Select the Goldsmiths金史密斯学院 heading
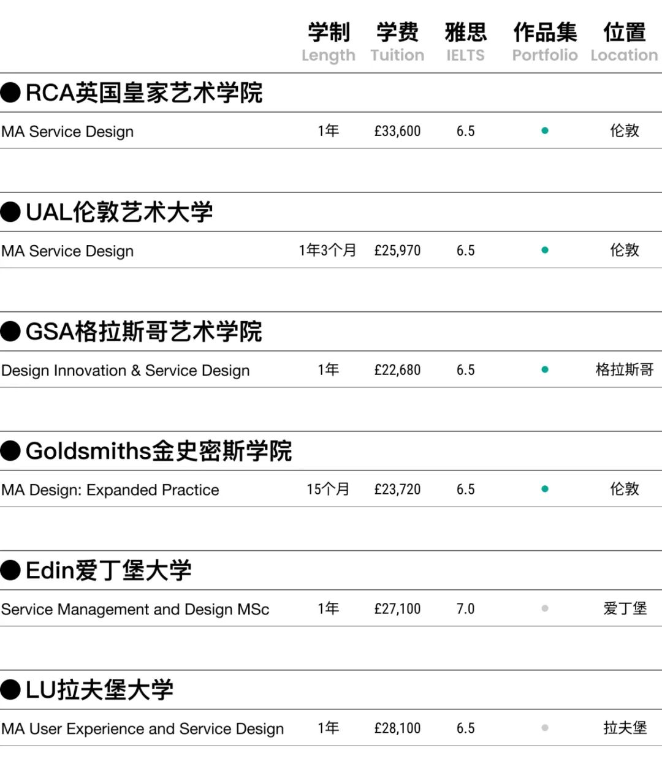 pyautogui.click(x=159, y=451)
